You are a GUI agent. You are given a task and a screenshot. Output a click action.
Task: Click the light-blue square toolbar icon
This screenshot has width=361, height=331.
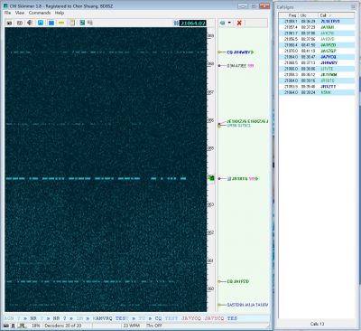[x=41, y=23]
